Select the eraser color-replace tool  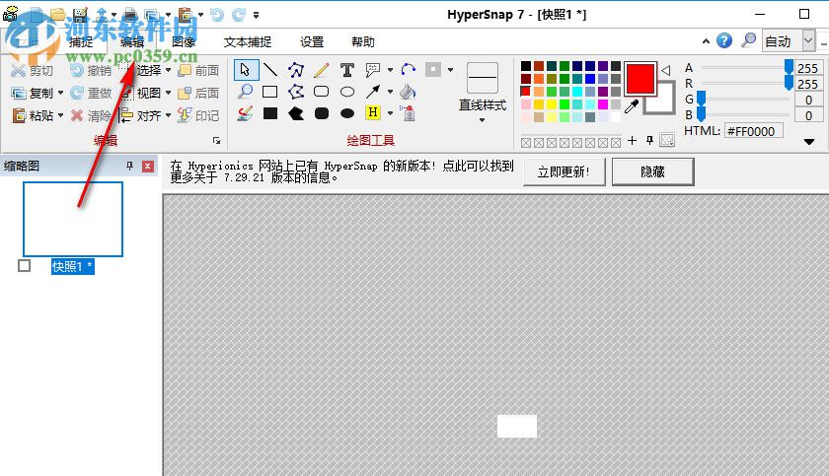(x=245, y=113)
